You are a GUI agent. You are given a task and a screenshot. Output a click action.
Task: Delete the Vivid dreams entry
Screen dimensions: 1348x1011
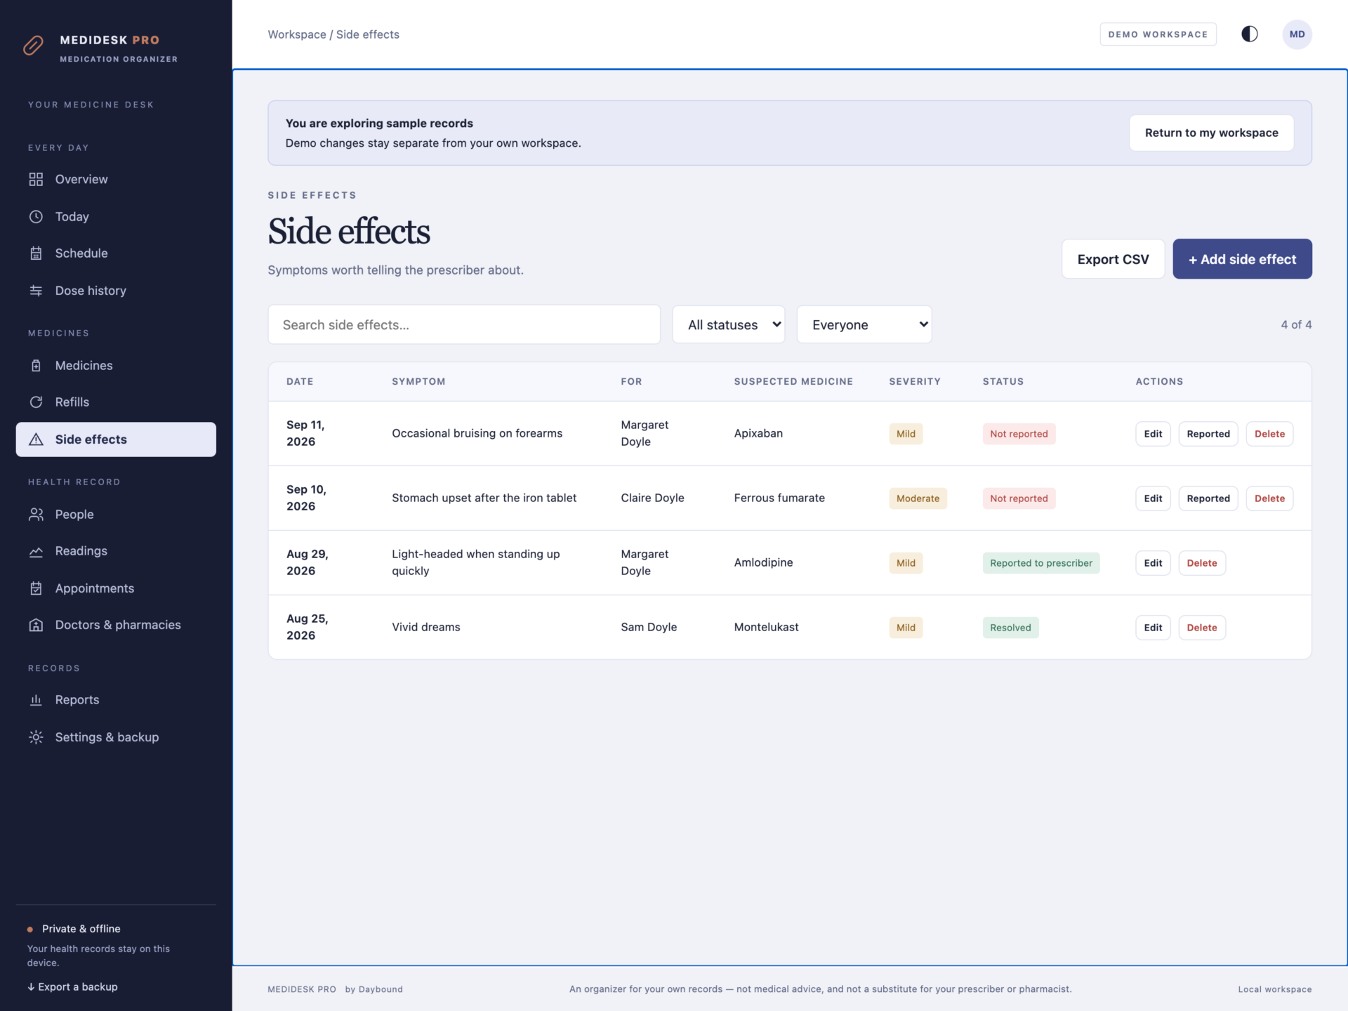click(1201, 627)
